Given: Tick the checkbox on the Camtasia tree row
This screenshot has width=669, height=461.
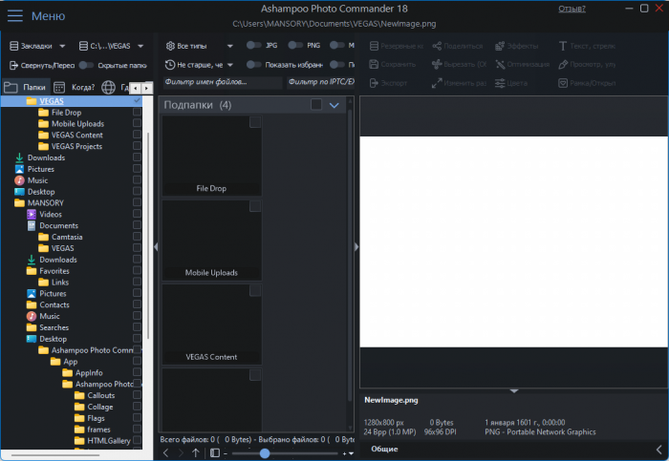Looking at the screenshot, I should 137,237.
